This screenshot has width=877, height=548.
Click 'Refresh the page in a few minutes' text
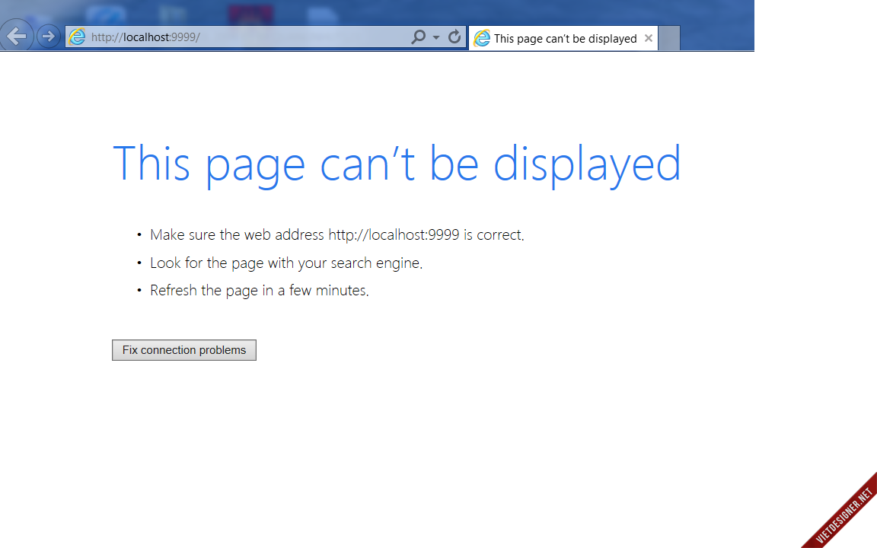click(x=259, y=290)
